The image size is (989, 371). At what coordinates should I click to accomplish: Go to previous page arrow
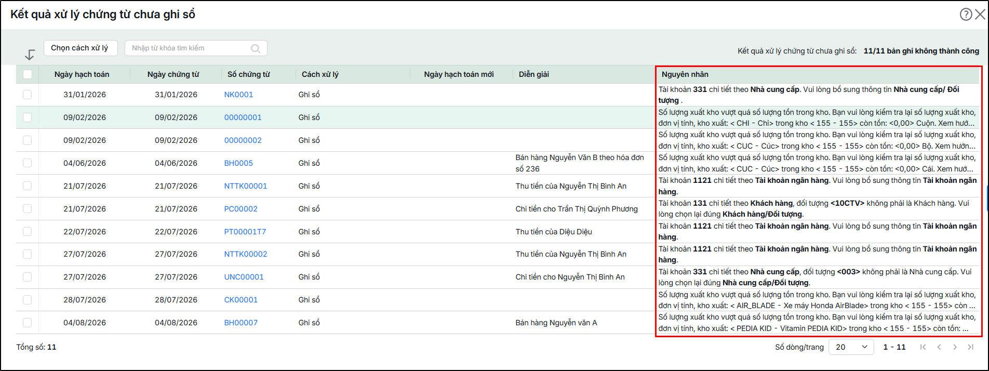click(x=939, y=347)
